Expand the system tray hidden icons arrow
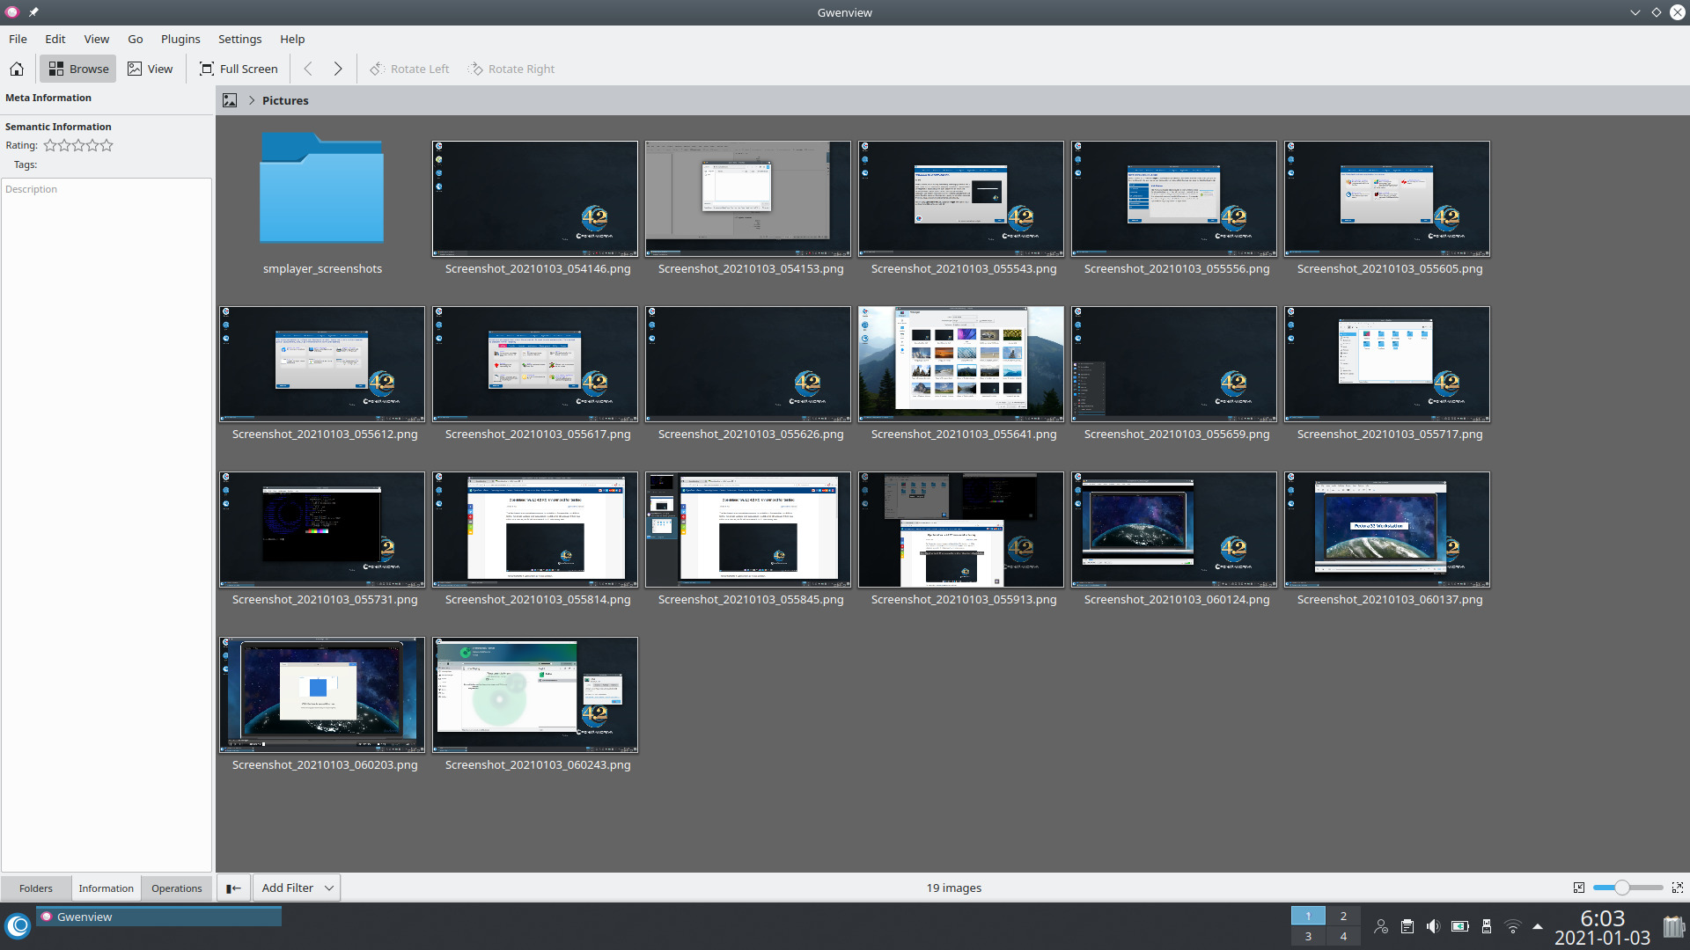 tap(1538, 925)
